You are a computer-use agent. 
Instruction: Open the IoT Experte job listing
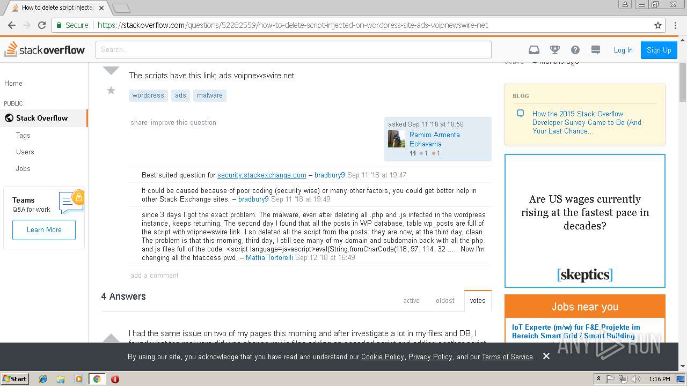[576, 331]
